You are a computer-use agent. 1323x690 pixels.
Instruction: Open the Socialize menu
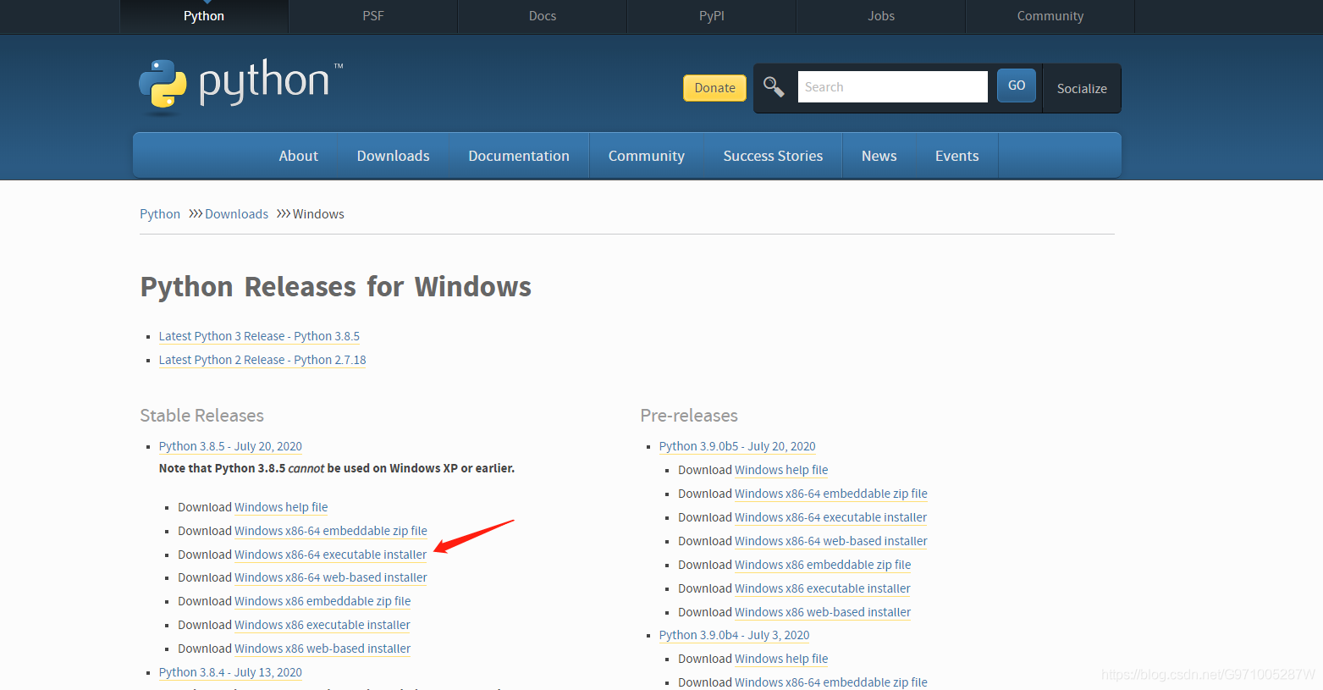coord(1082,88)
